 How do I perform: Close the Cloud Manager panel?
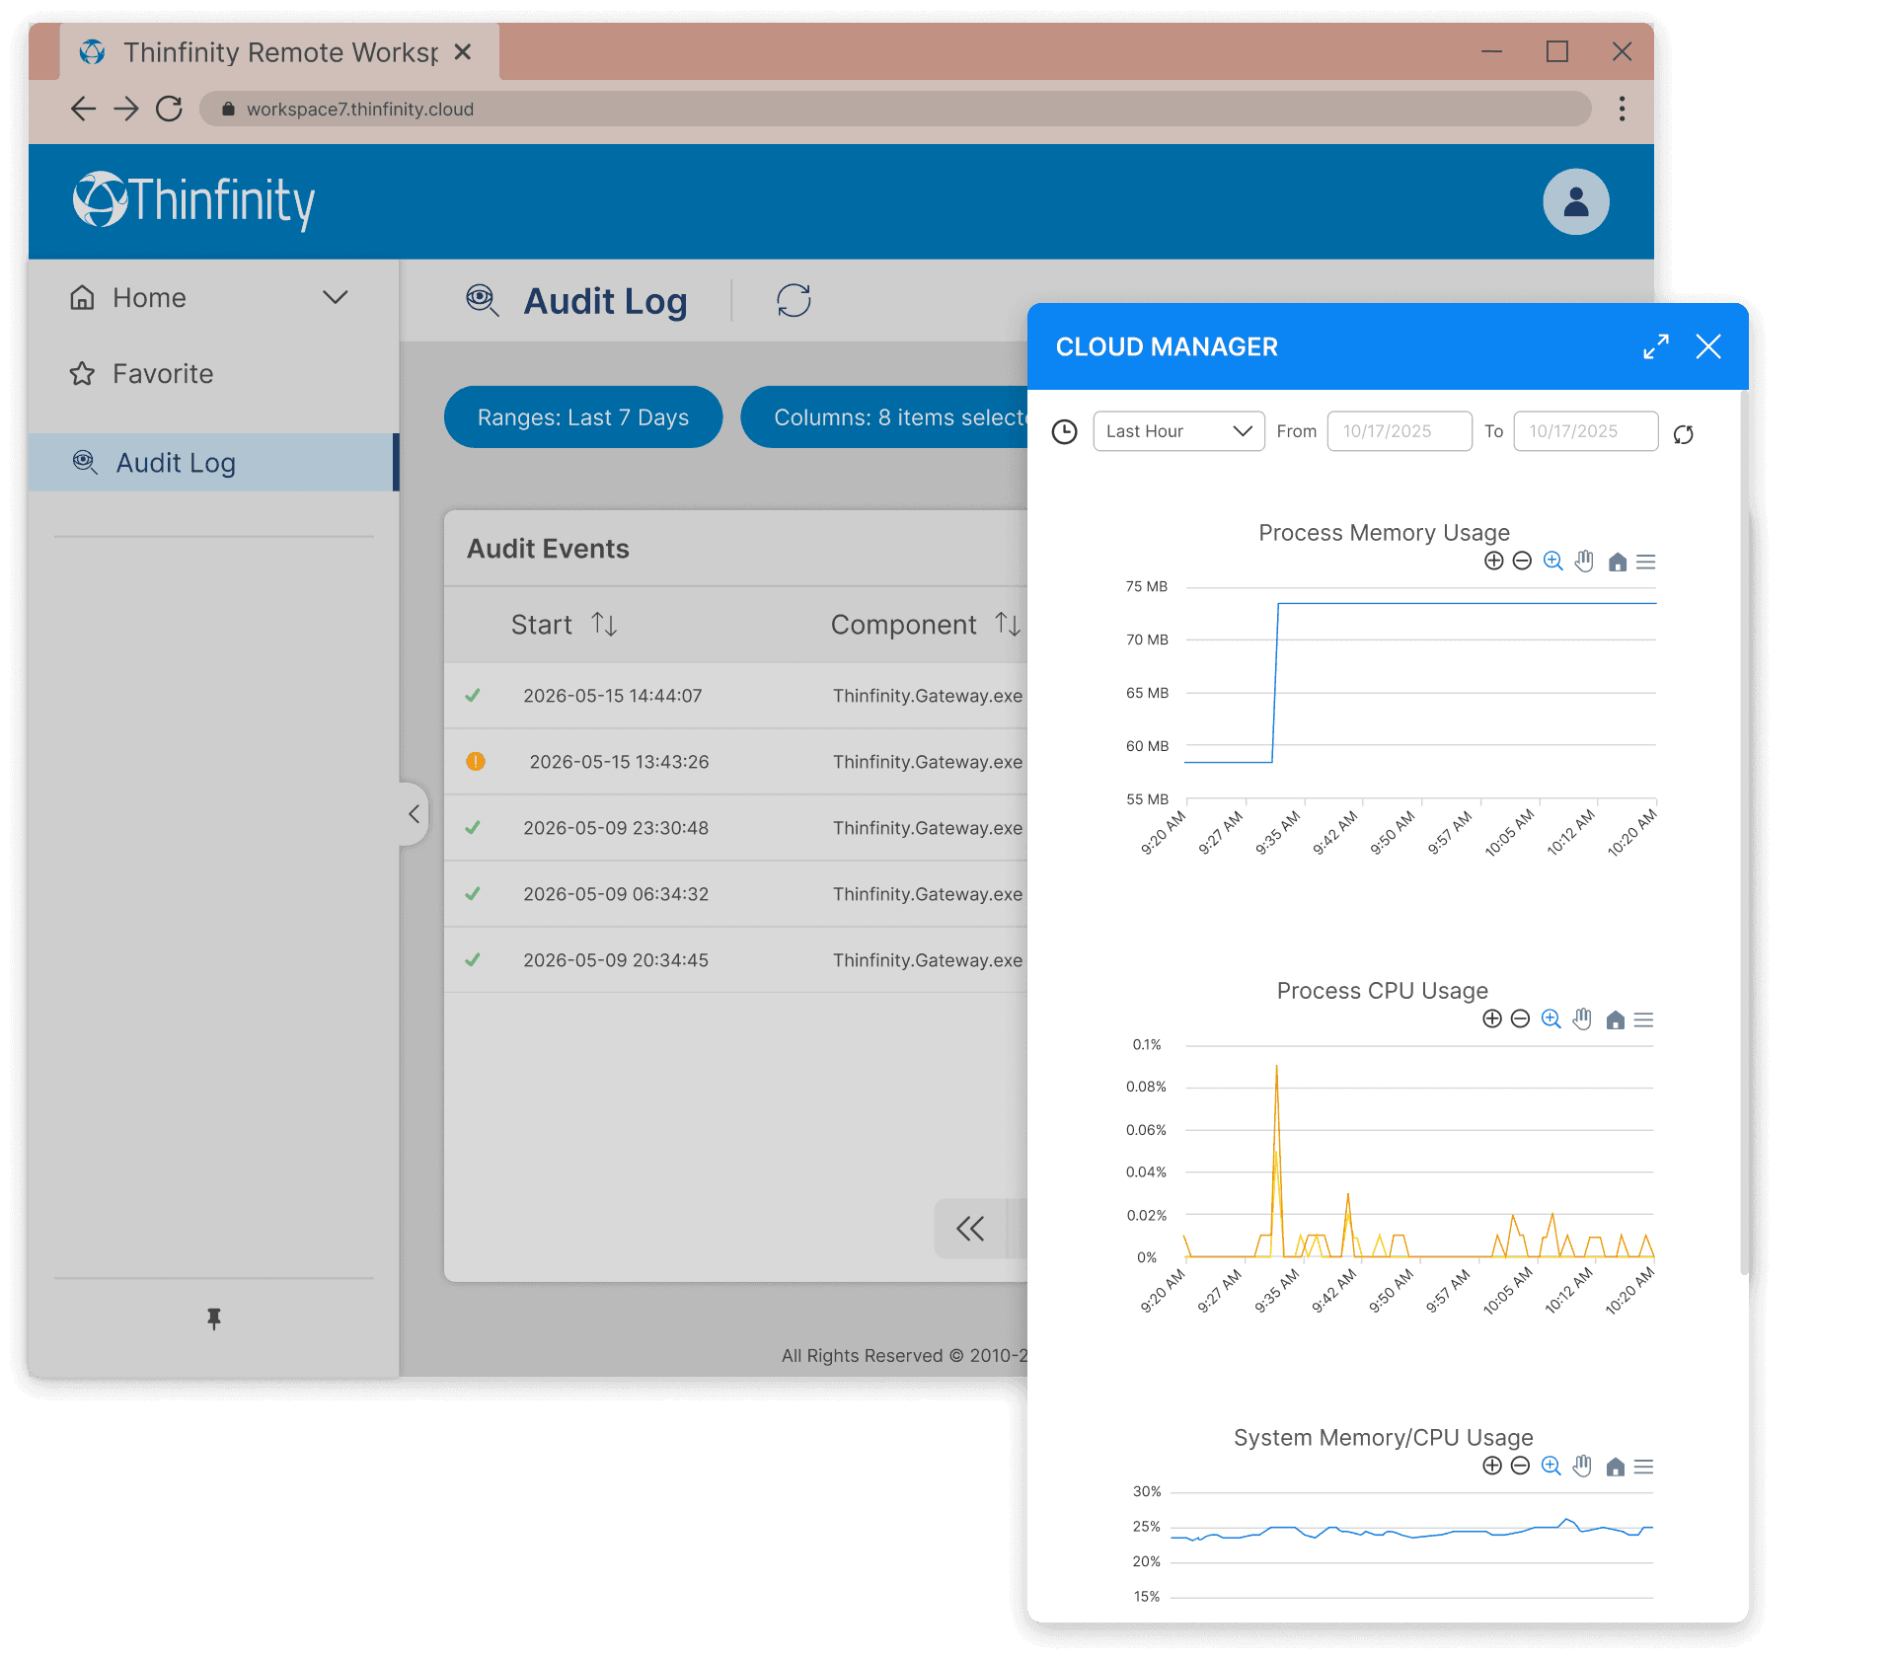pos(1708,346)
